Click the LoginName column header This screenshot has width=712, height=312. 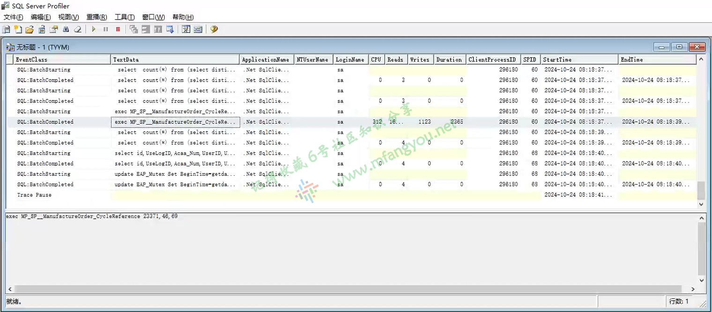click(x=351, y=59)
